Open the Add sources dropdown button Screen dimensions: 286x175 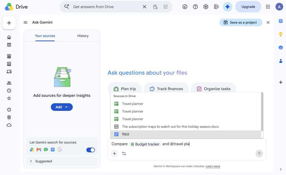62,107
